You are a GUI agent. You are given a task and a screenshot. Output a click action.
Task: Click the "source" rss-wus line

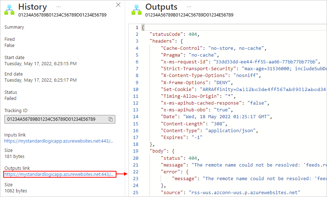[230, 193]
